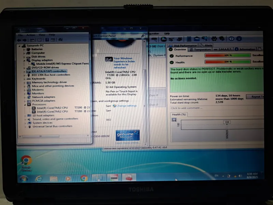Switch to the S.M.A.R.T. tab
The width and height of the screenshot is (273, 205).
(x=223, y=49)
